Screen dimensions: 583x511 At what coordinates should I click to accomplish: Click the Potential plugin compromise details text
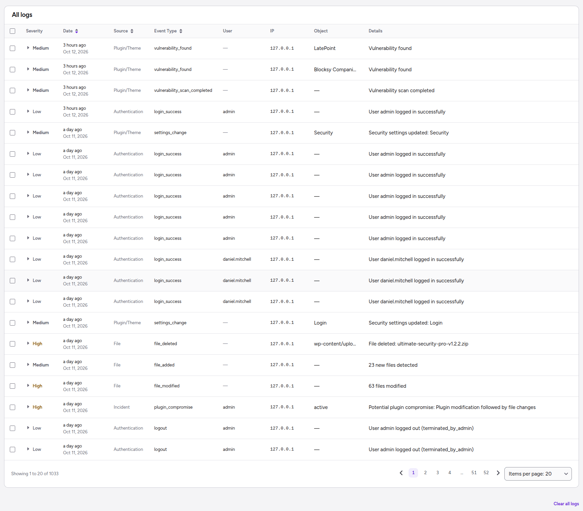(x=452, y=407)
